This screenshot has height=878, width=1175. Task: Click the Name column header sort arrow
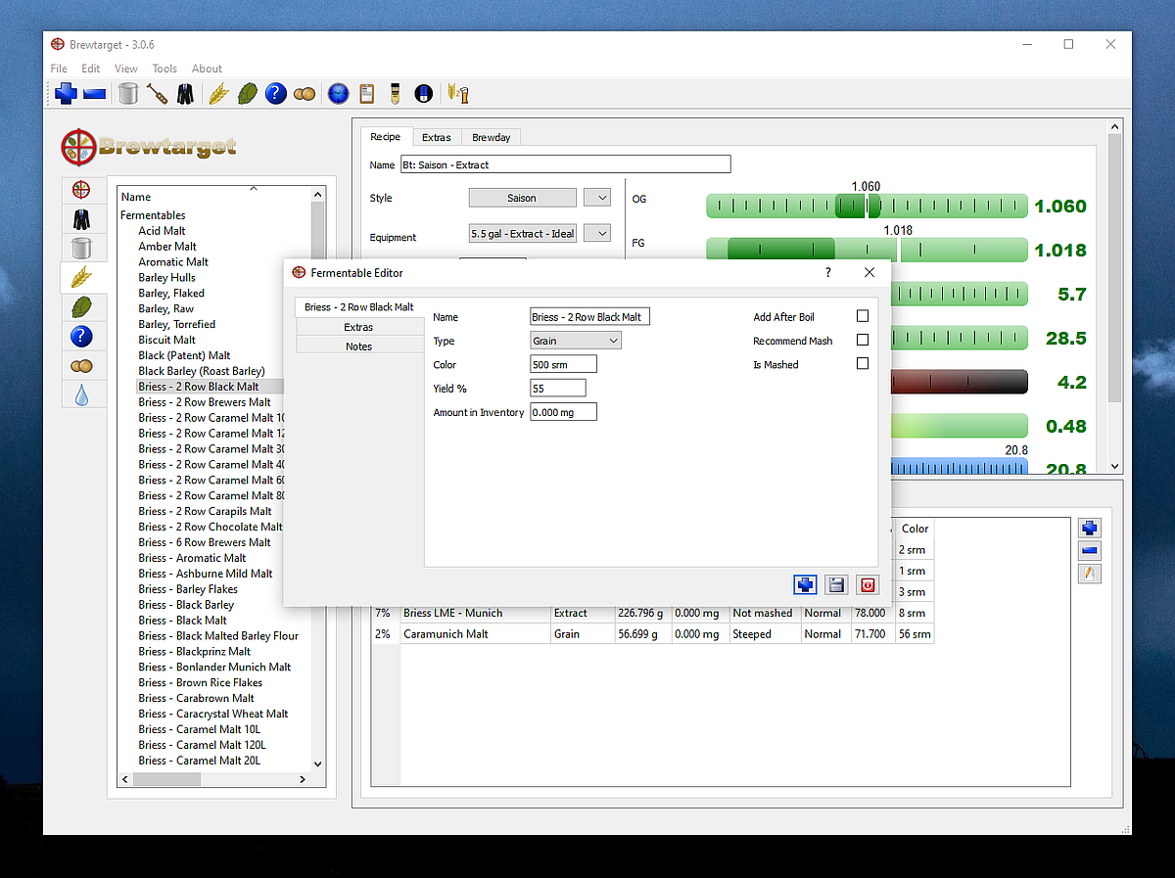click(x=254, y=188)
